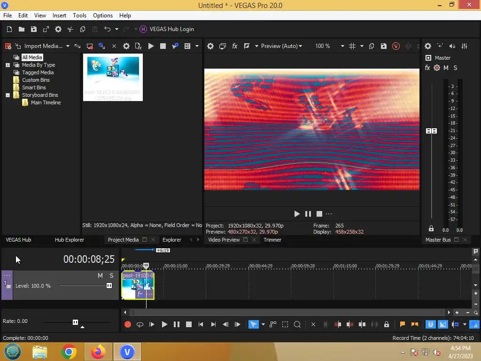The image size is (481, 361).
Task: Play the preview from Video Preview window
Action: coord(297,214)
